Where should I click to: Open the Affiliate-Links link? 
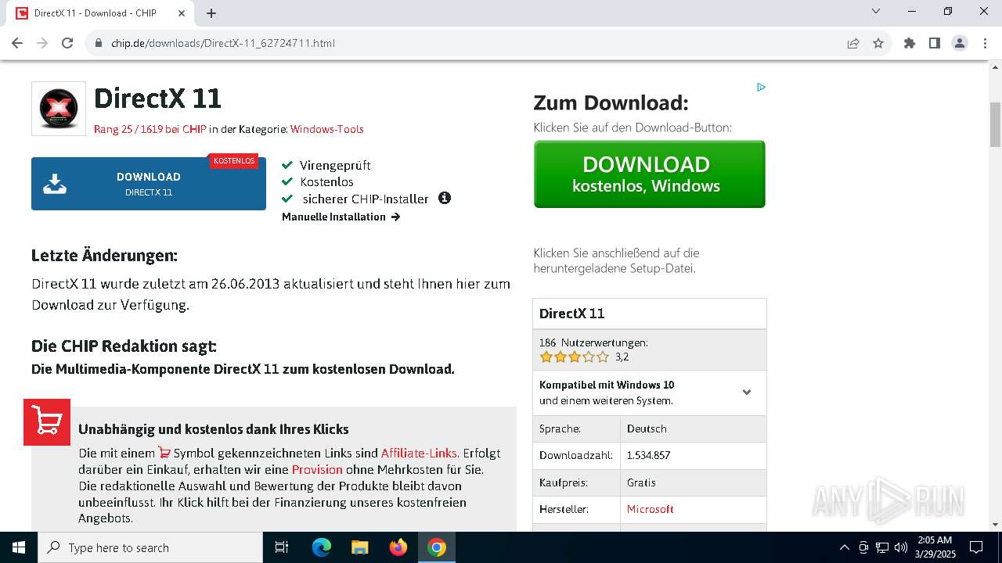click(x=419, y=453)
